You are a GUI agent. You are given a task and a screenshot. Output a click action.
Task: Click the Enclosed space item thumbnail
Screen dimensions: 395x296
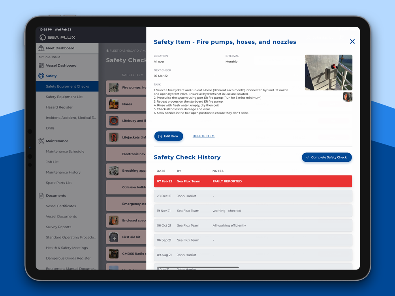click(x=114, y=221)
